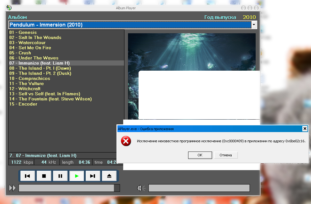Skip to the next track
Screen dimensions: 311x204
point(92,176)
